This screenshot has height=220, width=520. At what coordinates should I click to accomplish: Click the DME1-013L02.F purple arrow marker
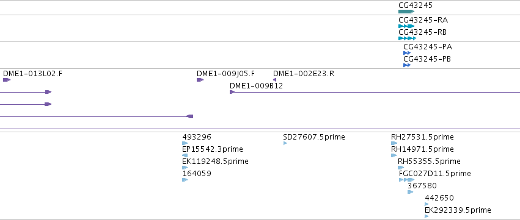7,80
